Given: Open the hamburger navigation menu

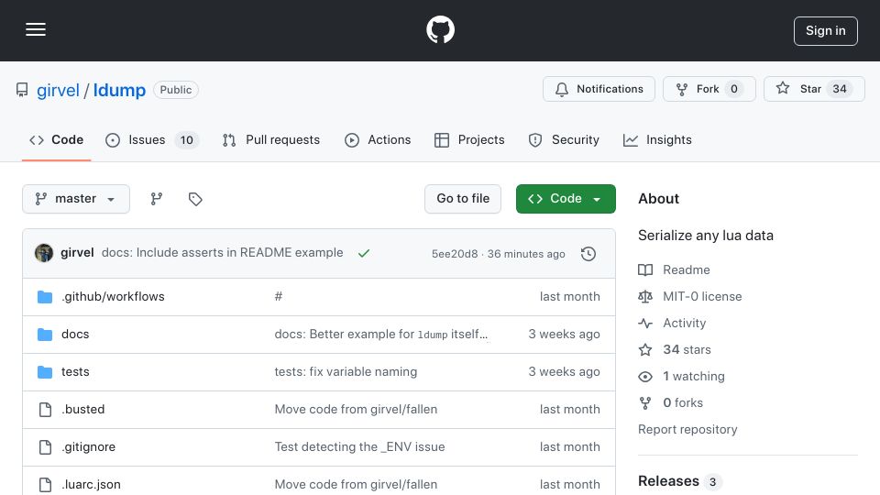Looking at the screenshot, I should (x=36, y=29).
